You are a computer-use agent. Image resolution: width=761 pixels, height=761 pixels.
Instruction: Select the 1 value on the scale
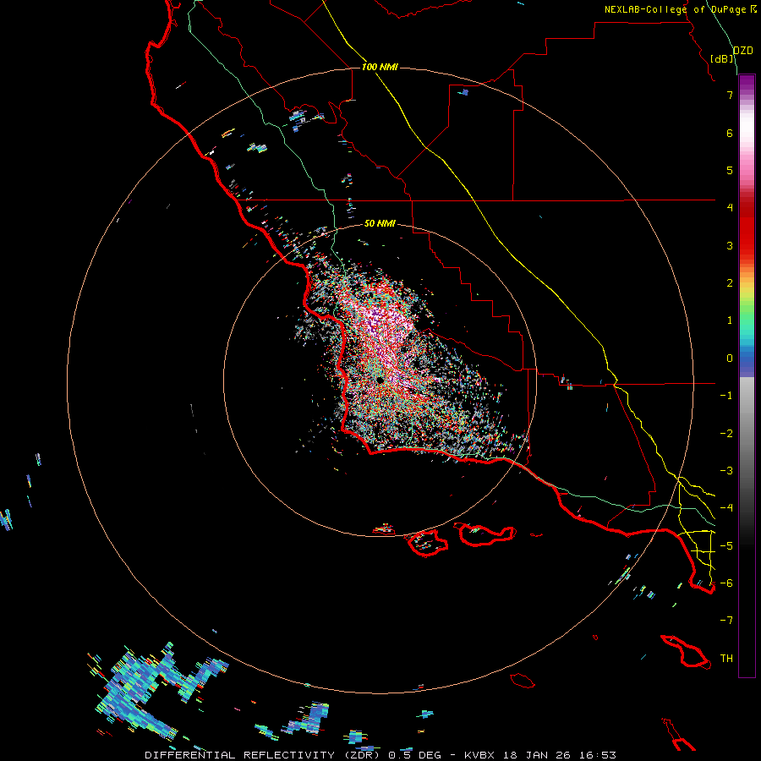pyautogui.click(x=730, y=320)
